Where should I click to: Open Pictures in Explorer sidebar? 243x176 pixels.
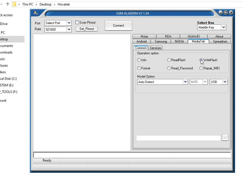pos(4,66)
